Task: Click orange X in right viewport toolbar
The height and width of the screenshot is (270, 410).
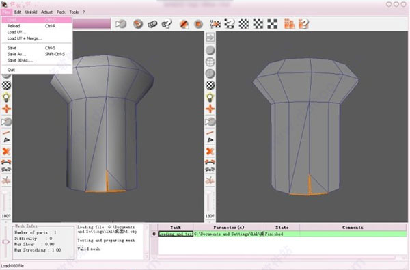Action: coord(210,151)
